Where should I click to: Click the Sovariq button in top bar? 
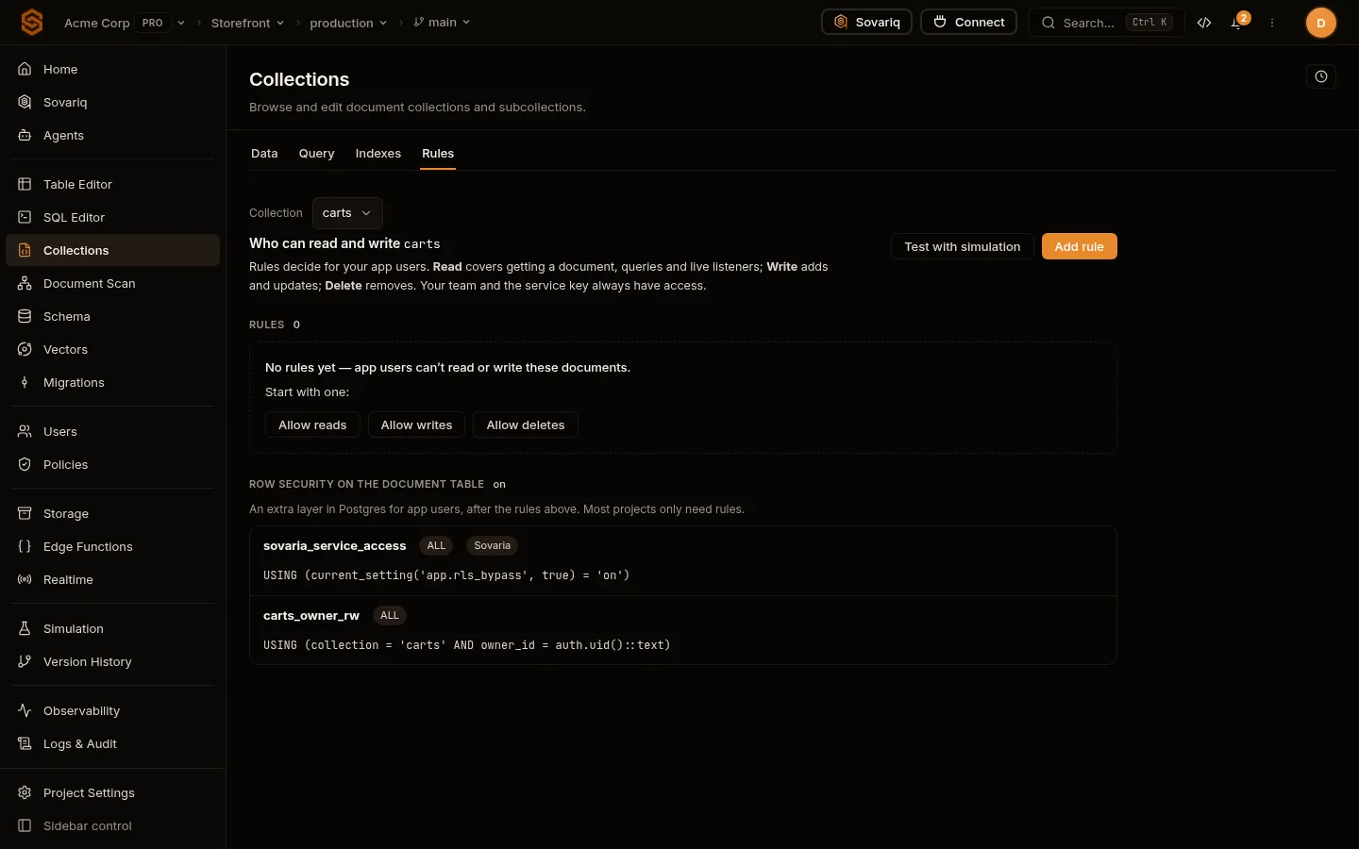866,22
